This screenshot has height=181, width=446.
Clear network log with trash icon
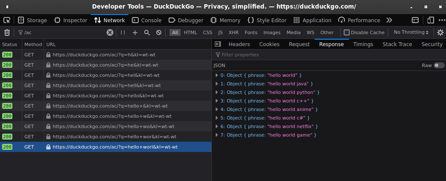7,32
